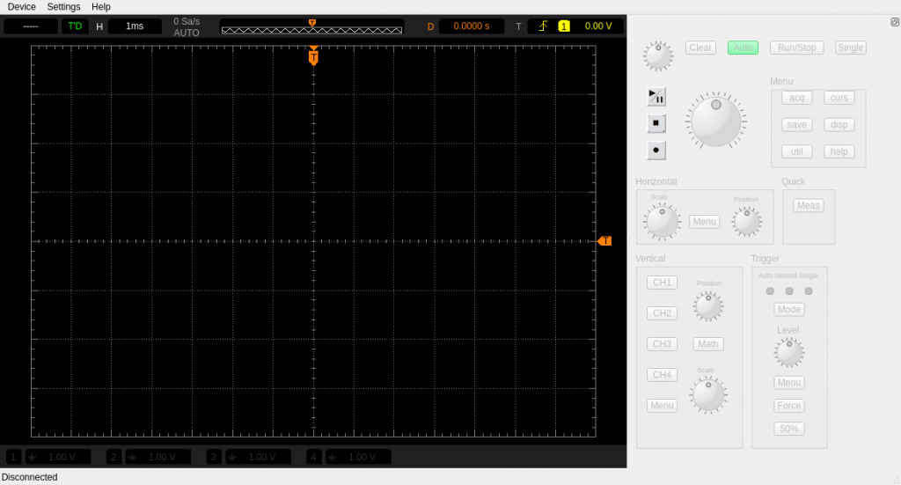
Task: Click channel 2 label in bottom bar
Action: (114, 458)
